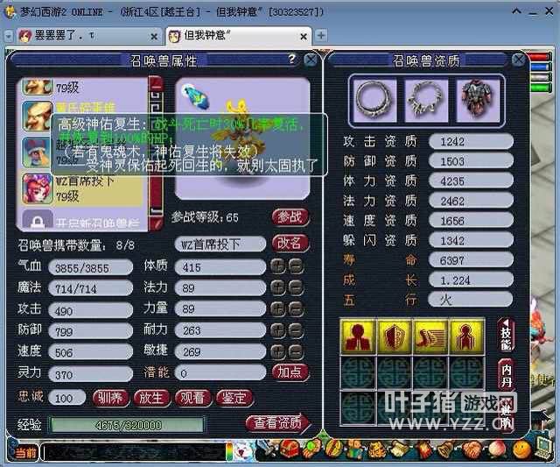Open the treasure chest icon in bottom bar
Screen dimensions: 560x467
point(290,449)
